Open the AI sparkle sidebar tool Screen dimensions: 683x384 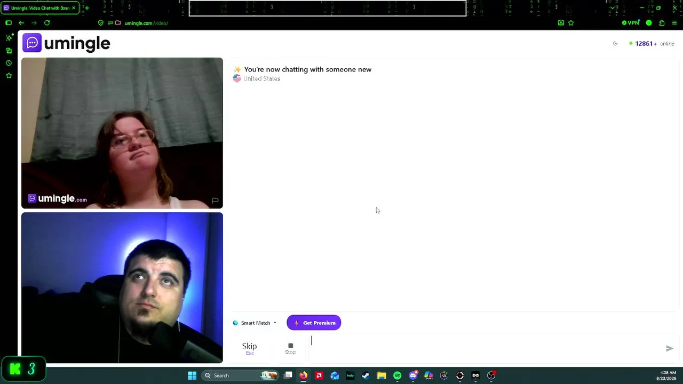pyautogui.click(x=9, y=38)
